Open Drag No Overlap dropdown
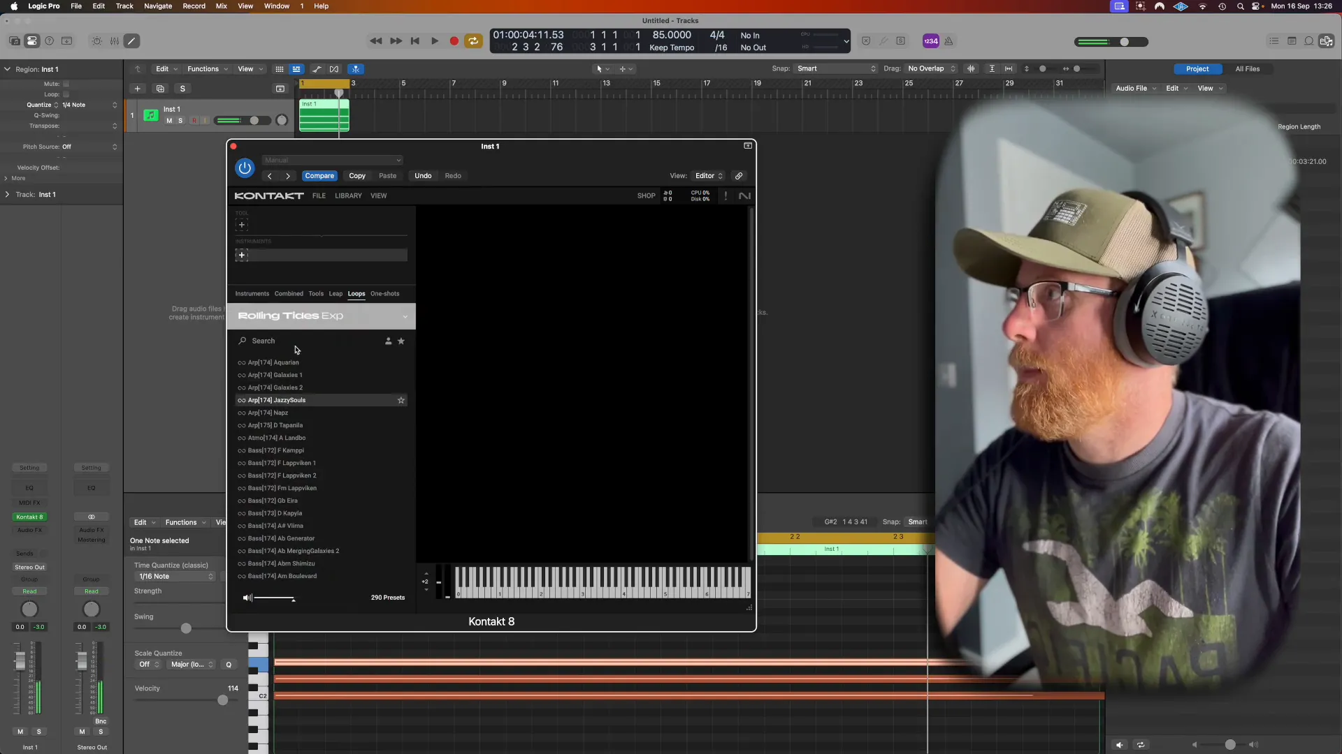Screen dimensions: 1342x754 931,68
